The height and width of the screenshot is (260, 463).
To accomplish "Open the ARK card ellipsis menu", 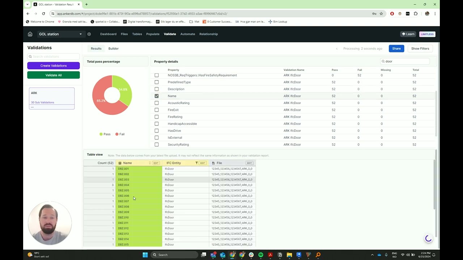I will (32, 107).
